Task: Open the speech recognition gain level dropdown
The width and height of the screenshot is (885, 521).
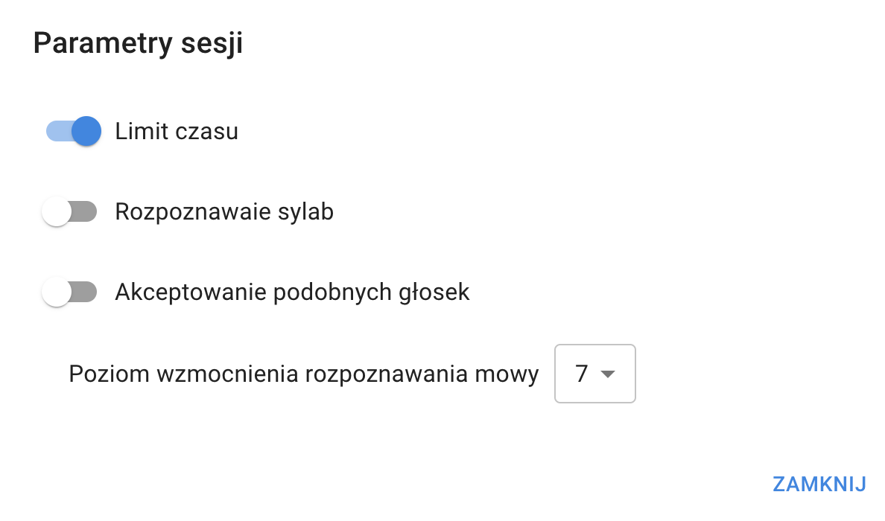Action: pos(594,374)
